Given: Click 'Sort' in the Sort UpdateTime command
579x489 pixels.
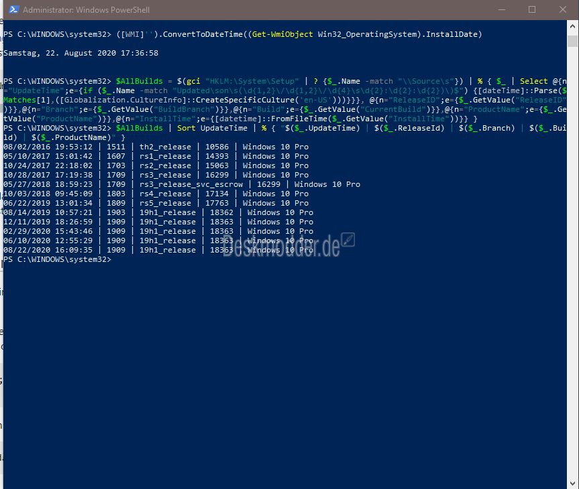Looking at the screenshot, I should [186, 128].
